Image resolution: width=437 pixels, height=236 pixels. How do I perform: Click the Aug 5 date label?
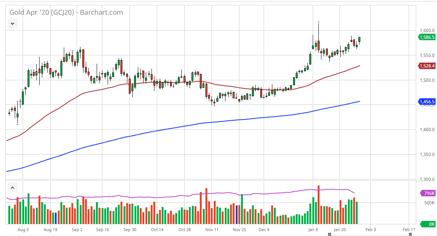(x=23, y=229)
